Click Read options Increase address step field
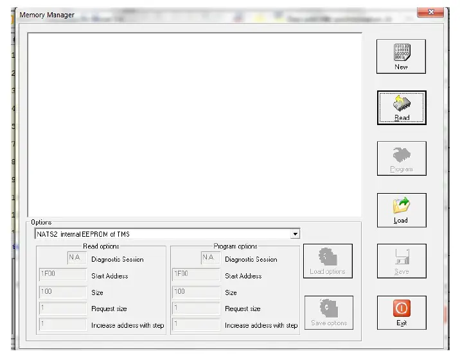Screen dimensions: 460x356 [x=63, y=325]
